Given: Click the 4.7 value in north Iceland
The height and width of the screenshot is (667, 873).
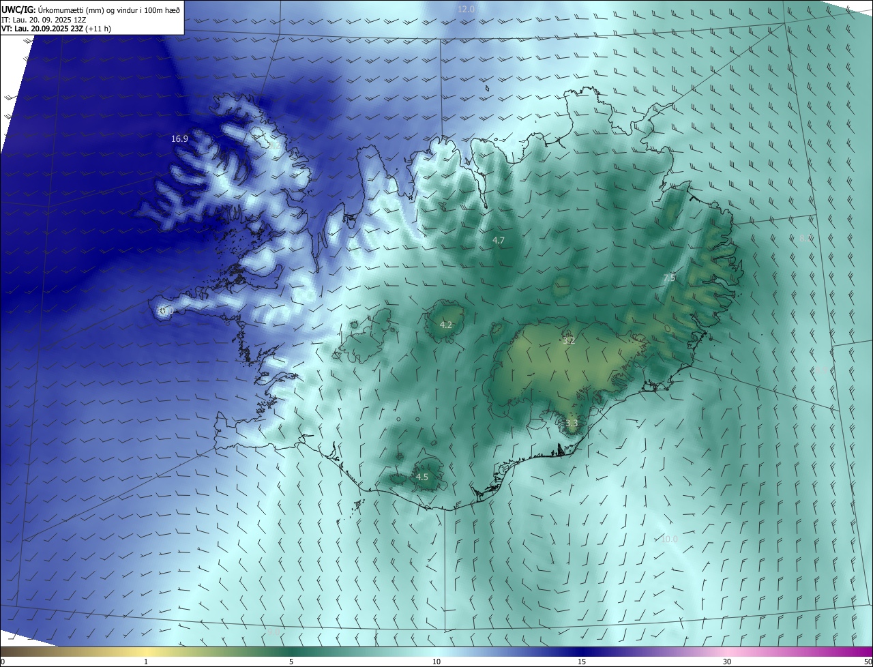Looking at the screenshot, I should (499, 240).
